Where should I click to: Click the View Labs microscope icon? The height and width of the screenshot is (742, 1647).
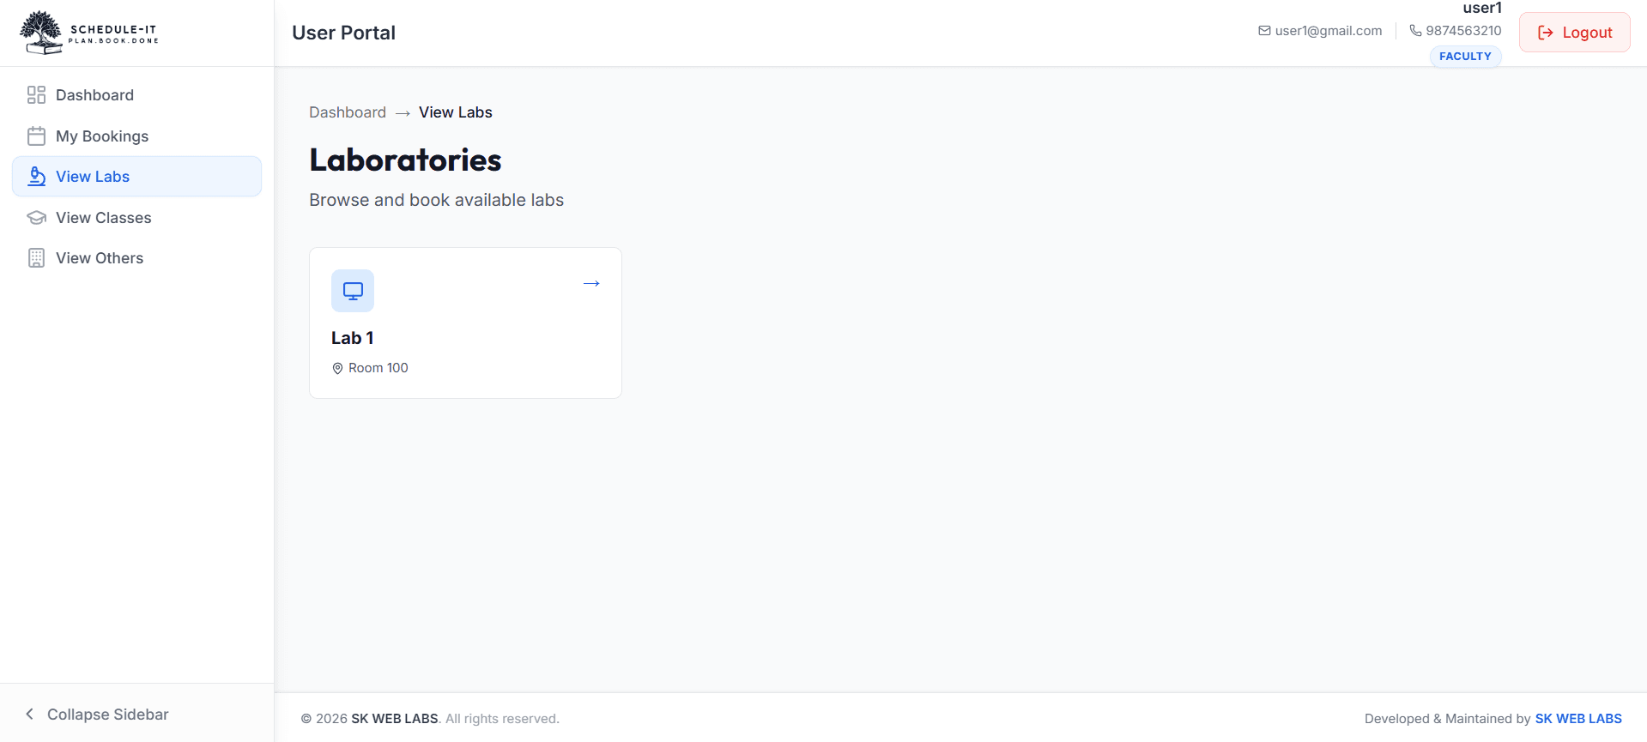(36, 177)
